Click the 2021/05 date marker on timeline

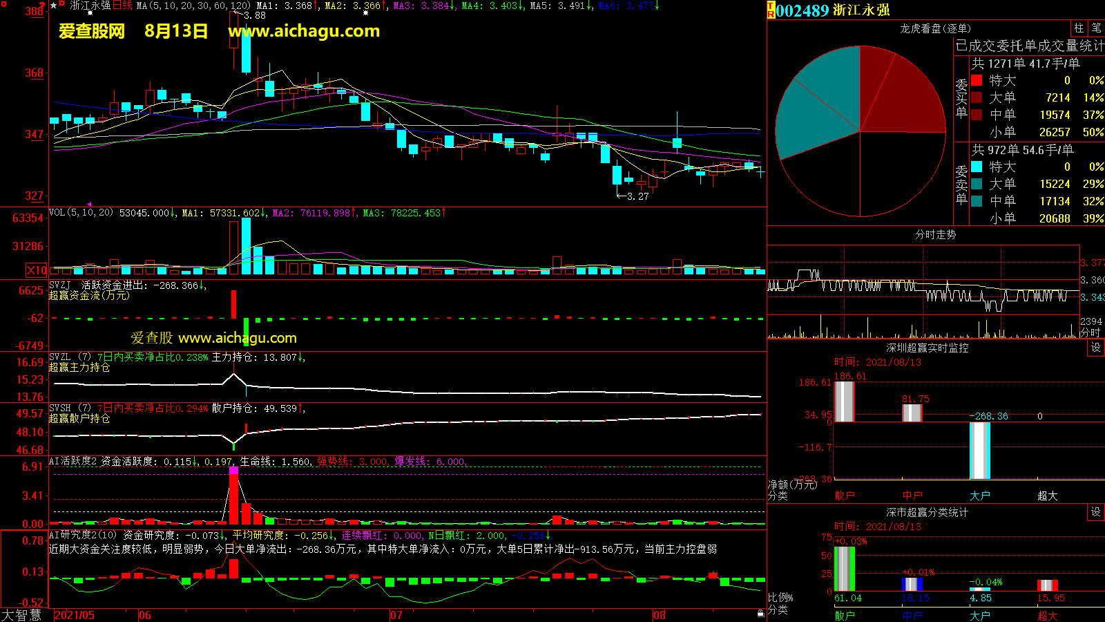click(75, 615)
